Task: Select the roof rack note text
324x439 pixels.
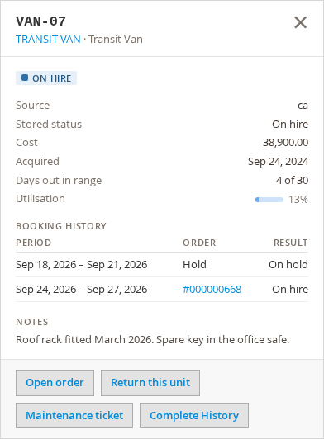Action: point(152,340)
